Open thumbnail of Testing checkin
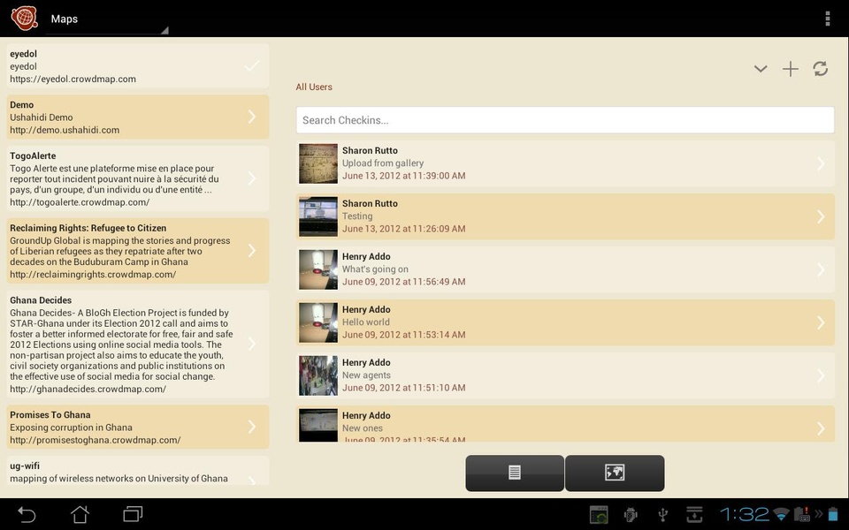 click(x=318, y=217)
